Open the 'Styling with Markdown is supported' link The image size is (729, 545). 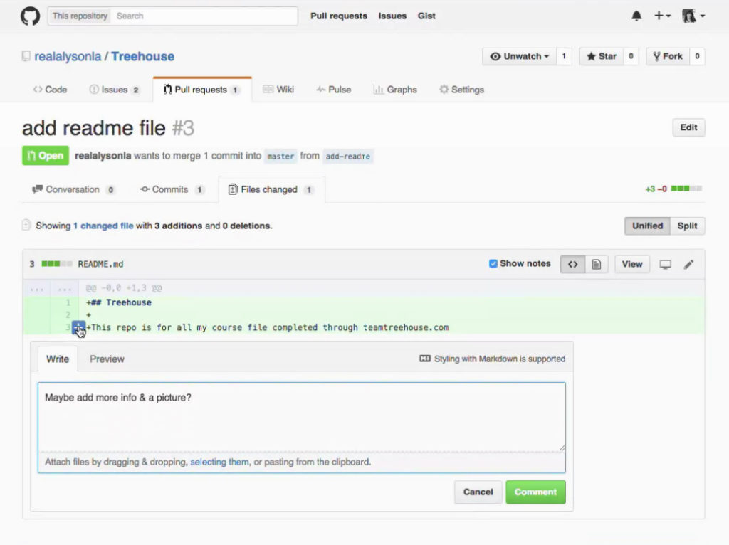(493, 359)
